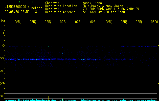Screen dimensions: 159x101
Task: Click the 0255 time axis label
Action: pos(78,22)
